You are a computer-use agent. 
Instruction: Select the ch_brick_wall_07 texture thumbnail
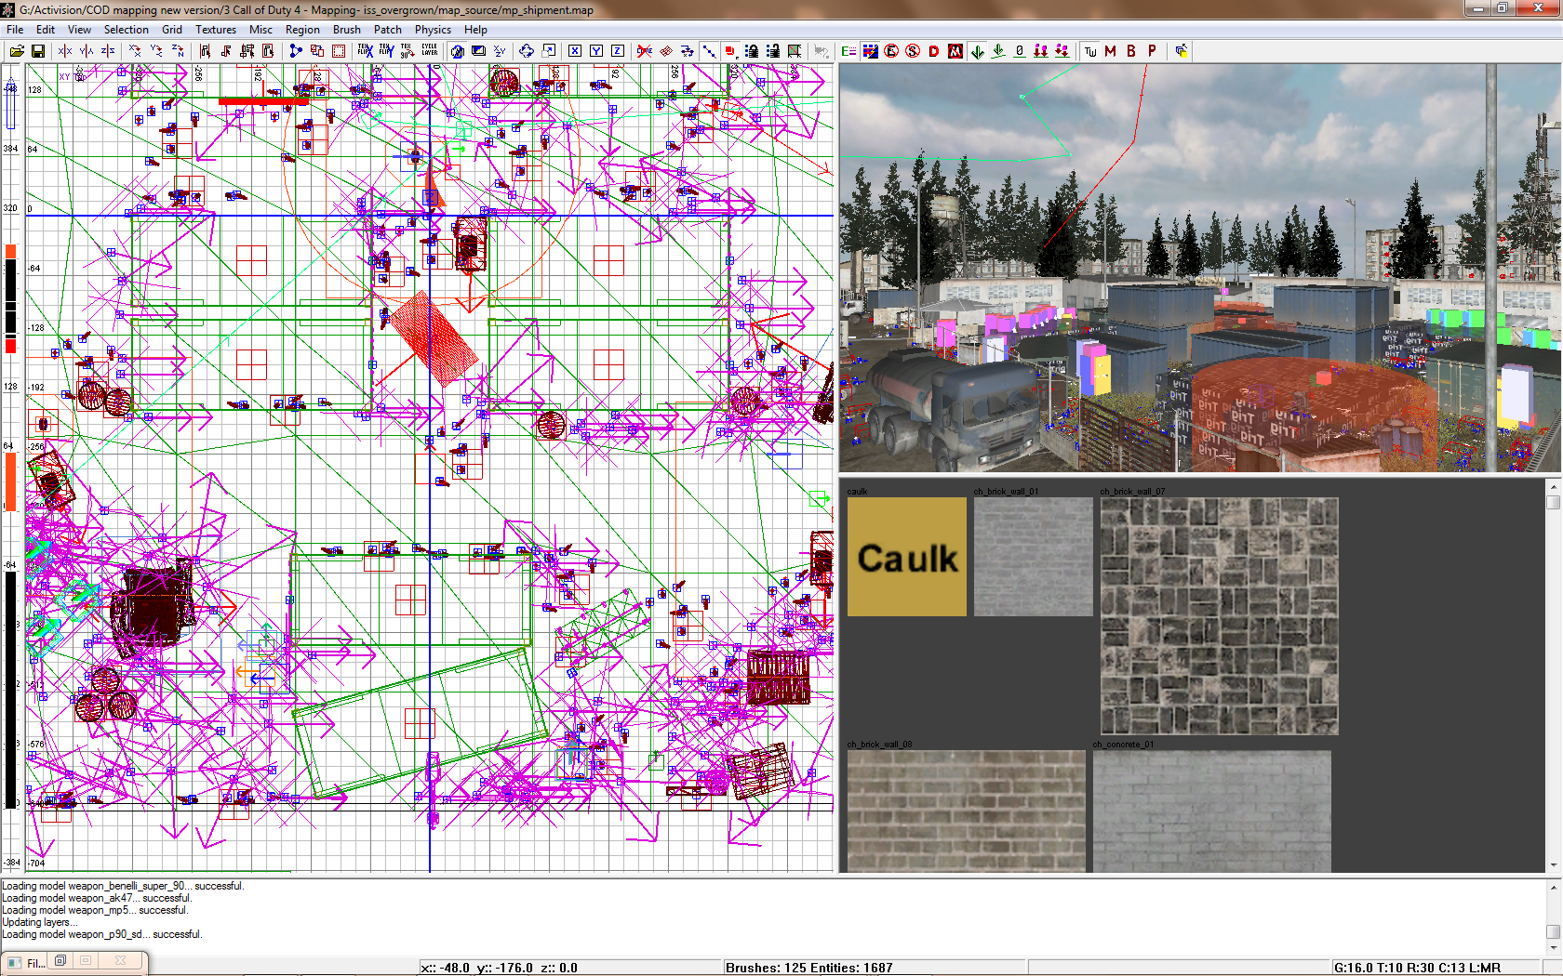[x=1220, y=616]
